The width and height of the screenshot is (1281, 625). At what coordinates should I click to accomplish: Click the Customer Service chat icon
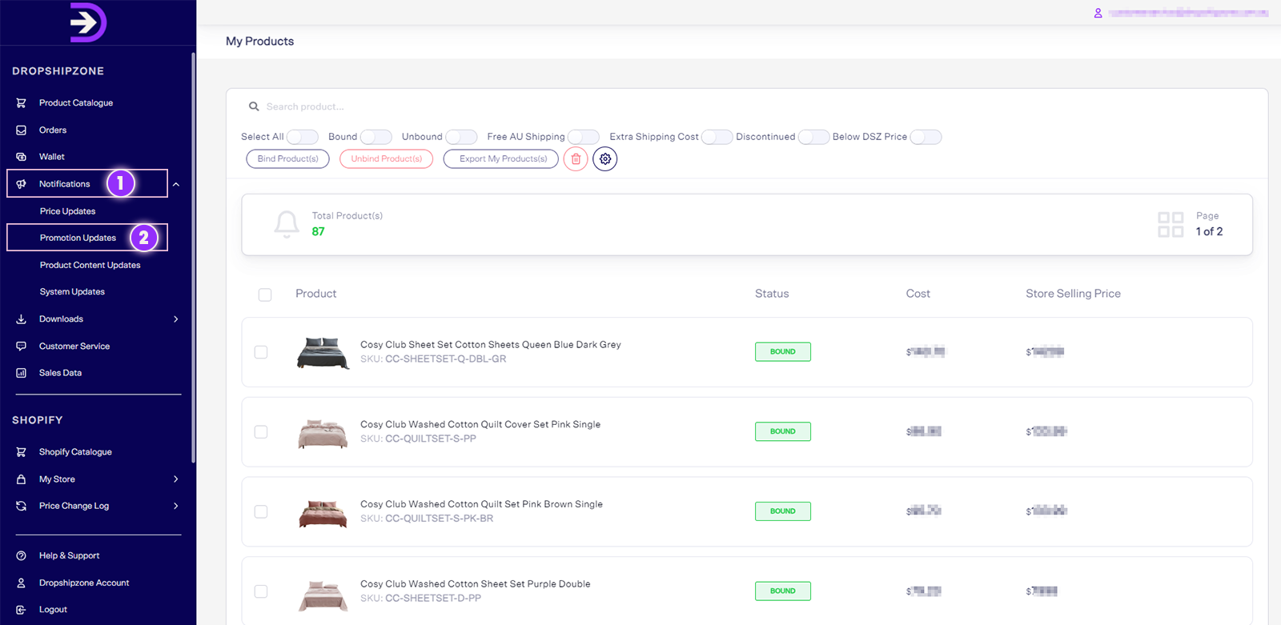click(x=22, y=347)
